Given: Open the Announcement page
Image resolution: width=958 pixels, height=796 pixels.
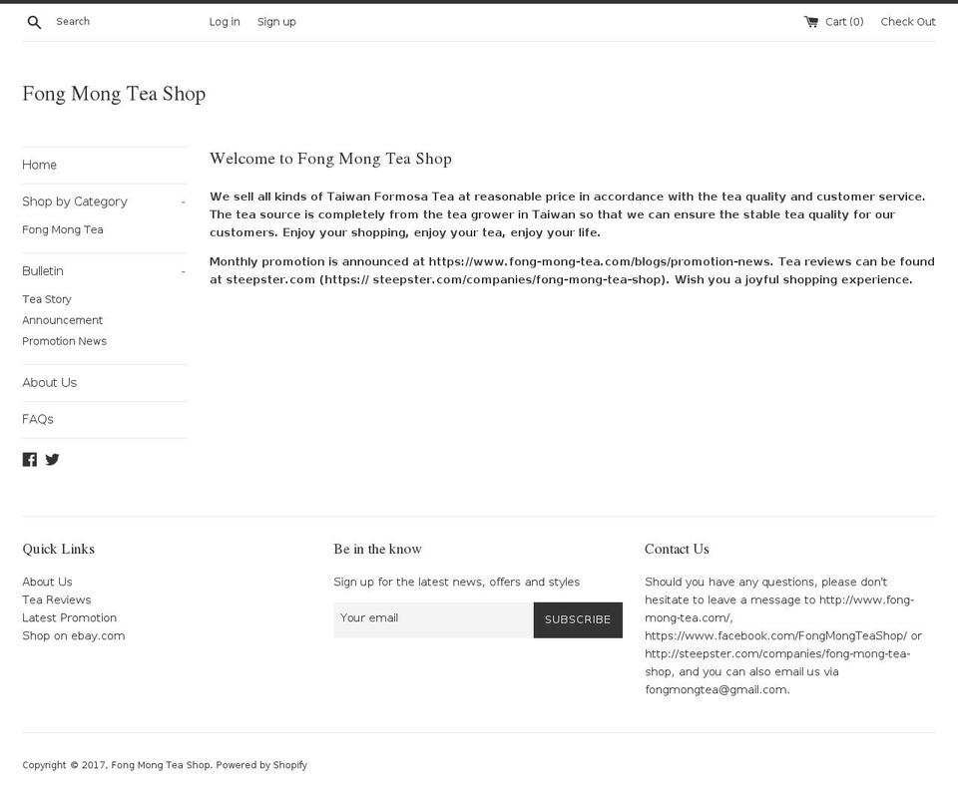Looking at the screenshot, I should click(x=62, y=319).
